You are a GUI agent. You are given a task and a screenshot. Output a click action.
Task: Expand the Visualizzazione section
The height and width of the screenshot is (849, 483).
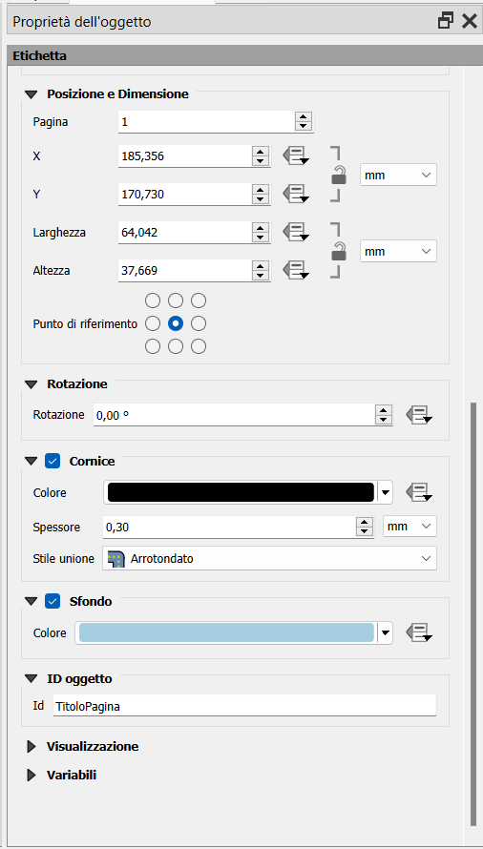31,747
